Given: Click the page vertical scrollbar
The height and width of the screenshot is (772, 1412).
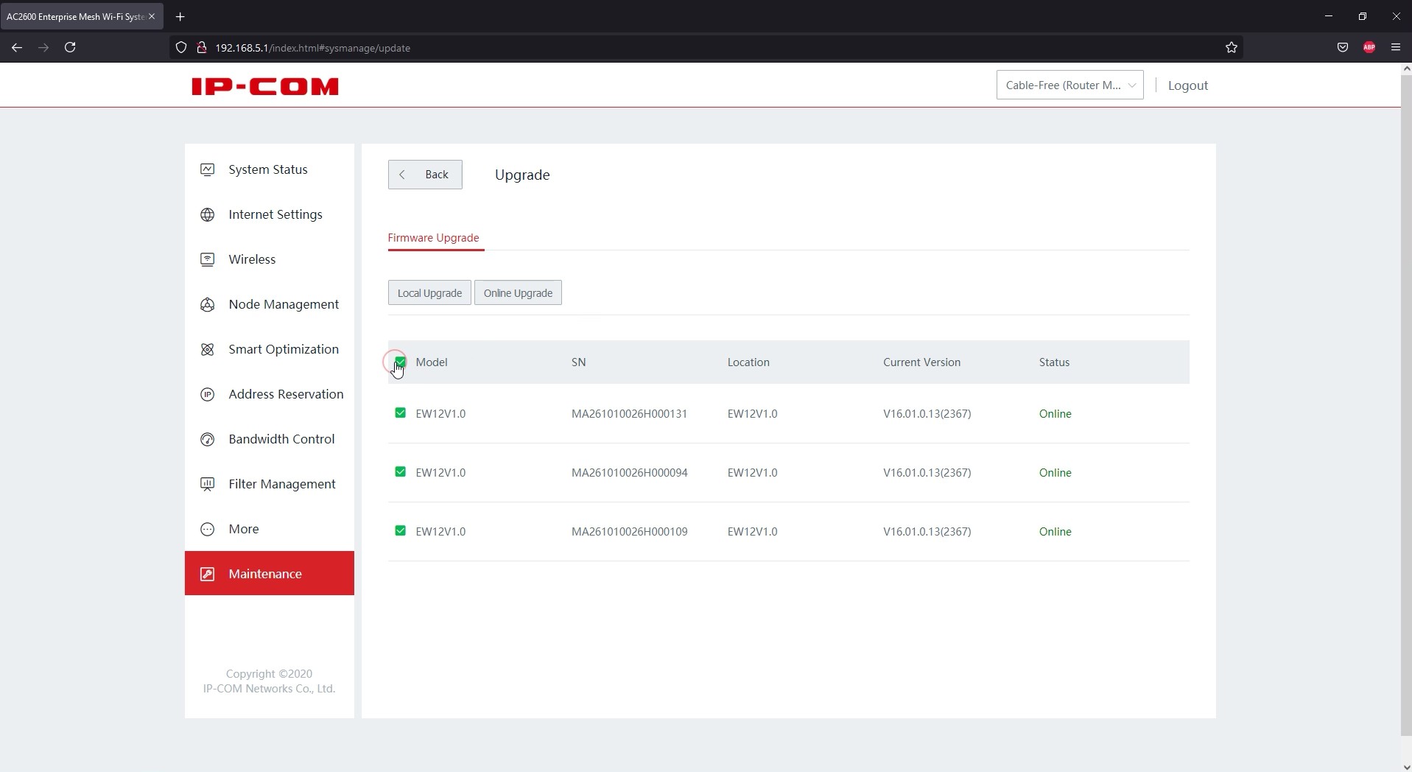Looking at the screenshot, I should [x=1406, y=405].
